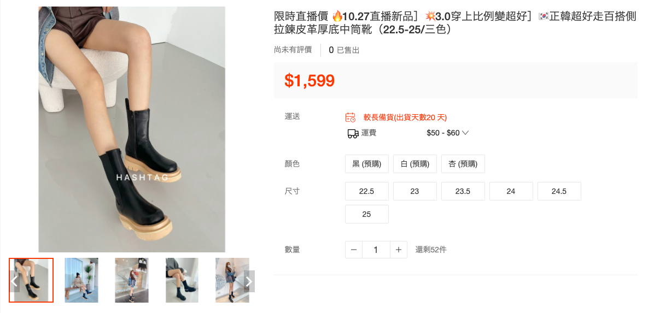Screen dimensions: 648x313
Task: Open the fourth thumbnail of seated model
Action: [x=182, y=280]
